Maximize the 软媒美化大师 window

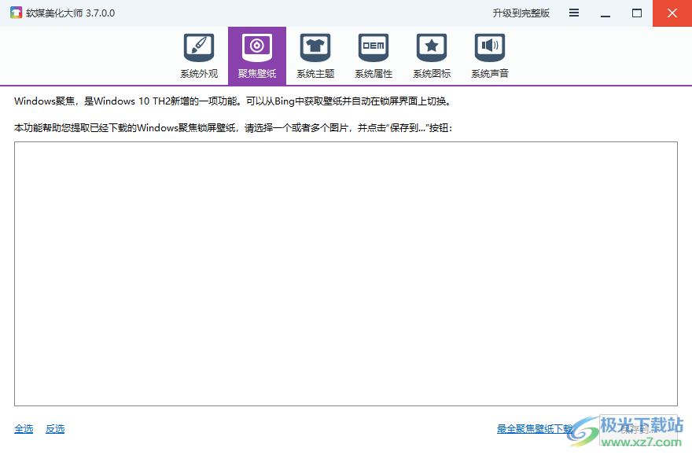pos(637,13)
